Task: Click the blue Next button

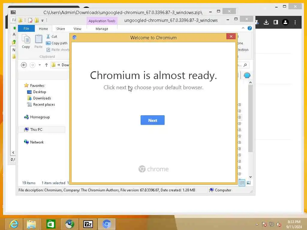Action: (153, 120)
